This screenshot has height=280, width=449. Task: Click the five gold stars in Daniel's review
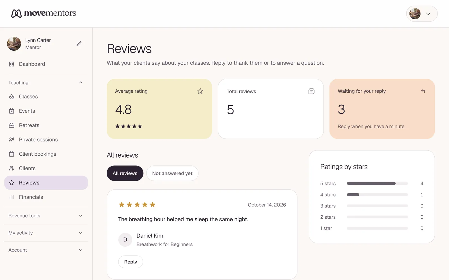tap(137, 205)
